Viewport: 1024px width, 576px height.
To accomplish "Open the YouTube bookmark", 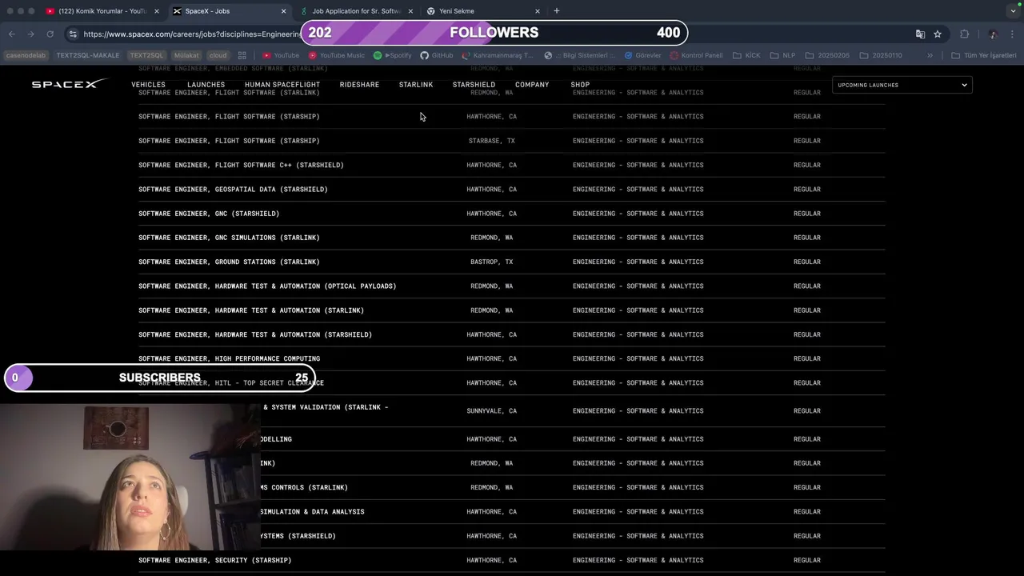I will coord(281,55).
